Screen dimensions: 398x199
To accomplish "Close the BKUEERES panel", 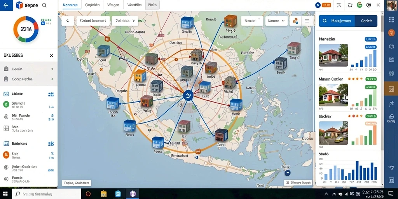I will tap(51, 55).
